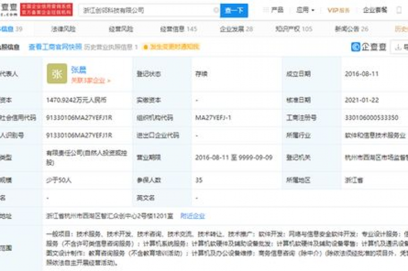Select organization code MA27YEFJ-1
The image size is (408, 271).
[213, 117]
